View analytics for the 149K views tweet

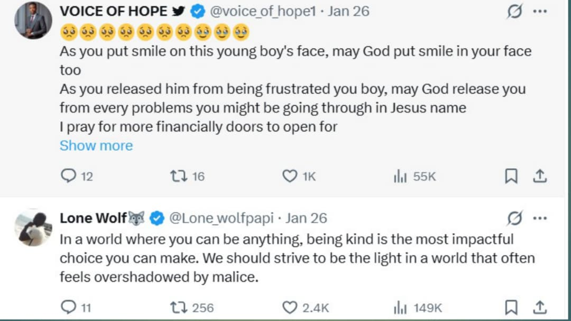[x=400, y=307]
